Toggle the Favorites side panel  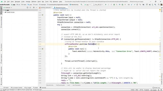coord(1,81)
